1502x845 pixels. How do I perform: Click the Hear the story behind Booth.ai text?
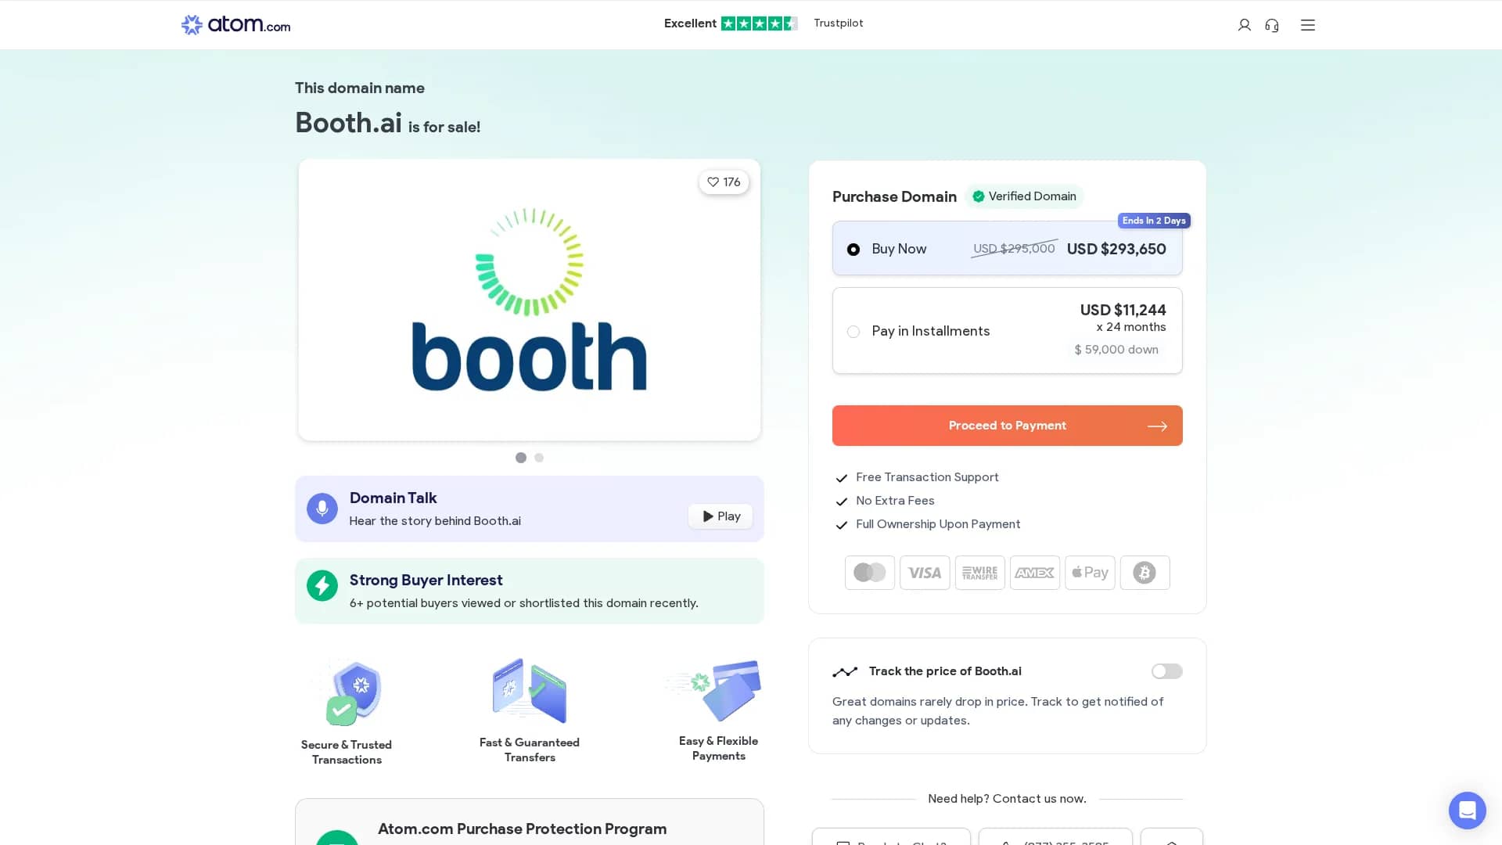pos(435,521)
